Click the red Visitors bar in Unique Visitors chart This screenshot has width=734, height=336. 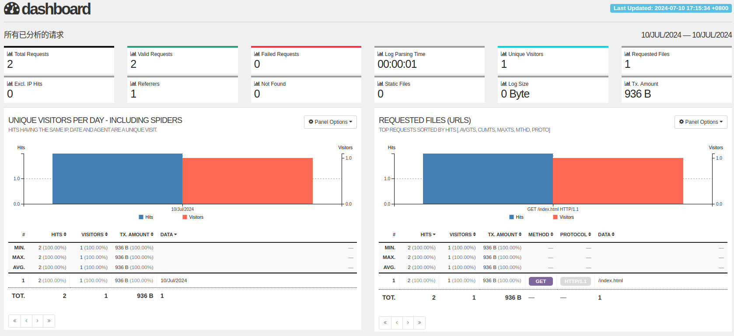pos(248,181)
